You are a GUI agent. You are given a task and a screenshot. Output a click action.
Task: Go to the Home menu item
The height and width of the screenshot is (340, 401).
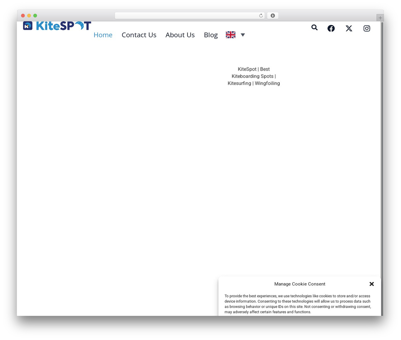point(103,35)
